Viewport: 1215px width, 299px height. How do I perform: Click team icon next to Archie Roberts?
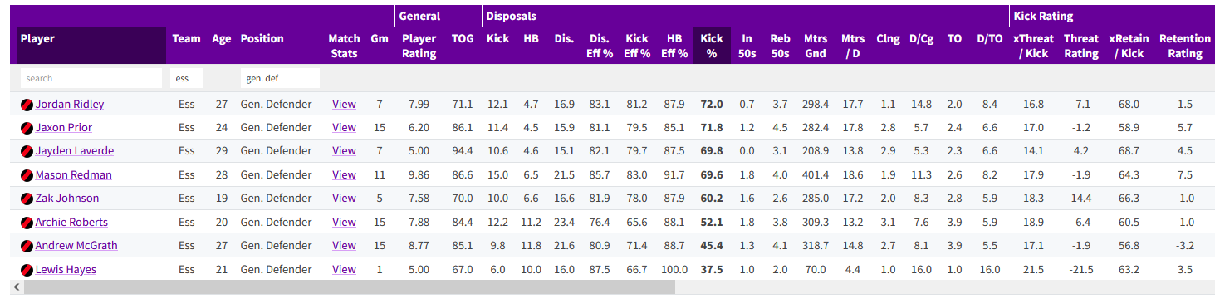pyautogui.click(x=27, y=223)
